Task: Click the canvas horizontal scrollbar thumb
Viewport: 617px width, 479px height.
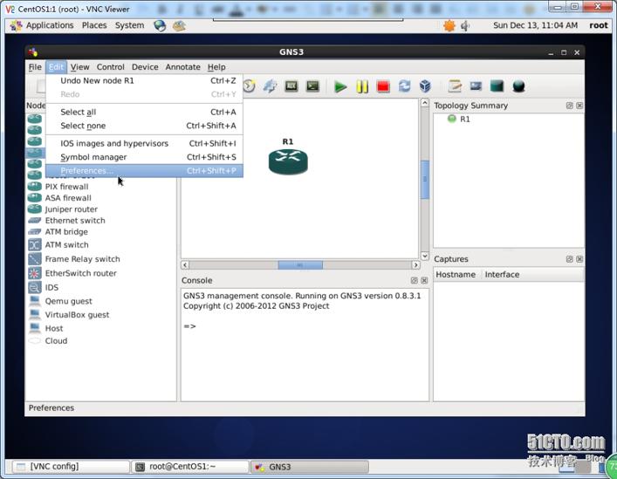Action: pyautogui.click(x=300, y=265)
